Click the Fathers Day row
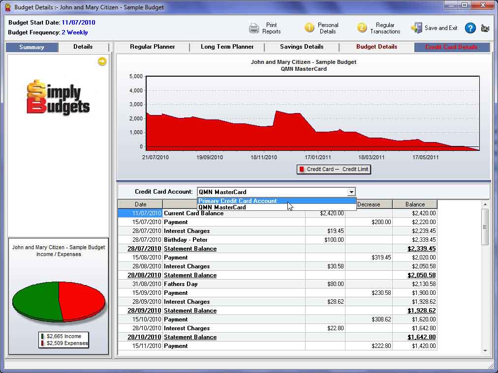Screen dimensions: 498x373 click(x=278, y=284)
